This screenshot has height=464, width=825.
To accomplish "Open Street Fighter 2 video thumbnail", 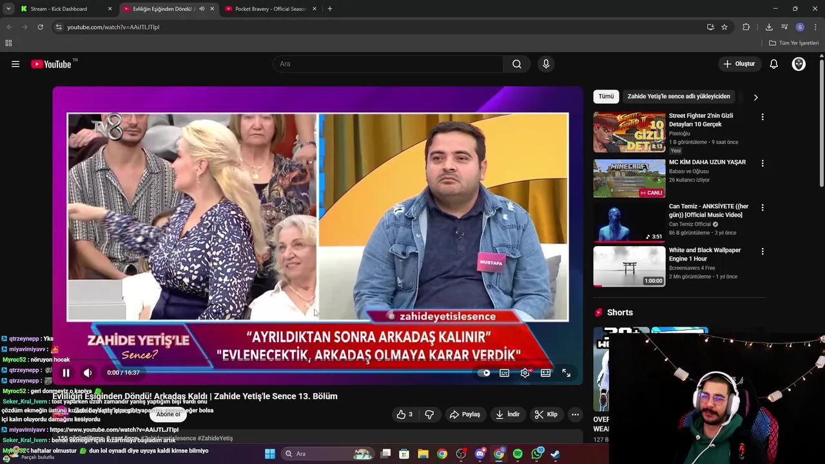I will (x=629, y=132).
